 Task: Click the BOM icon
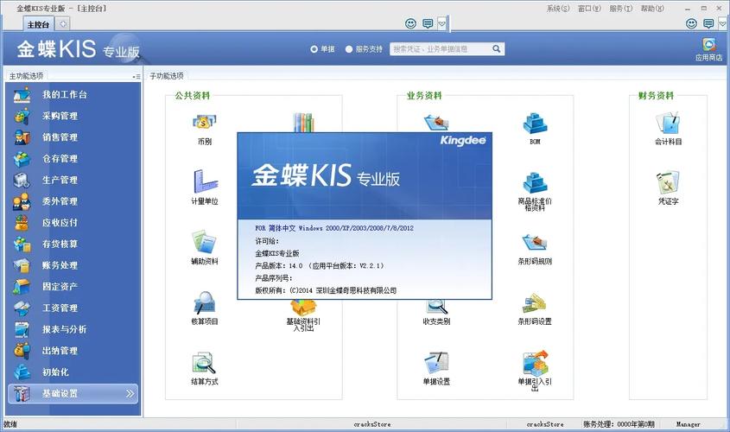pos(535,124)
